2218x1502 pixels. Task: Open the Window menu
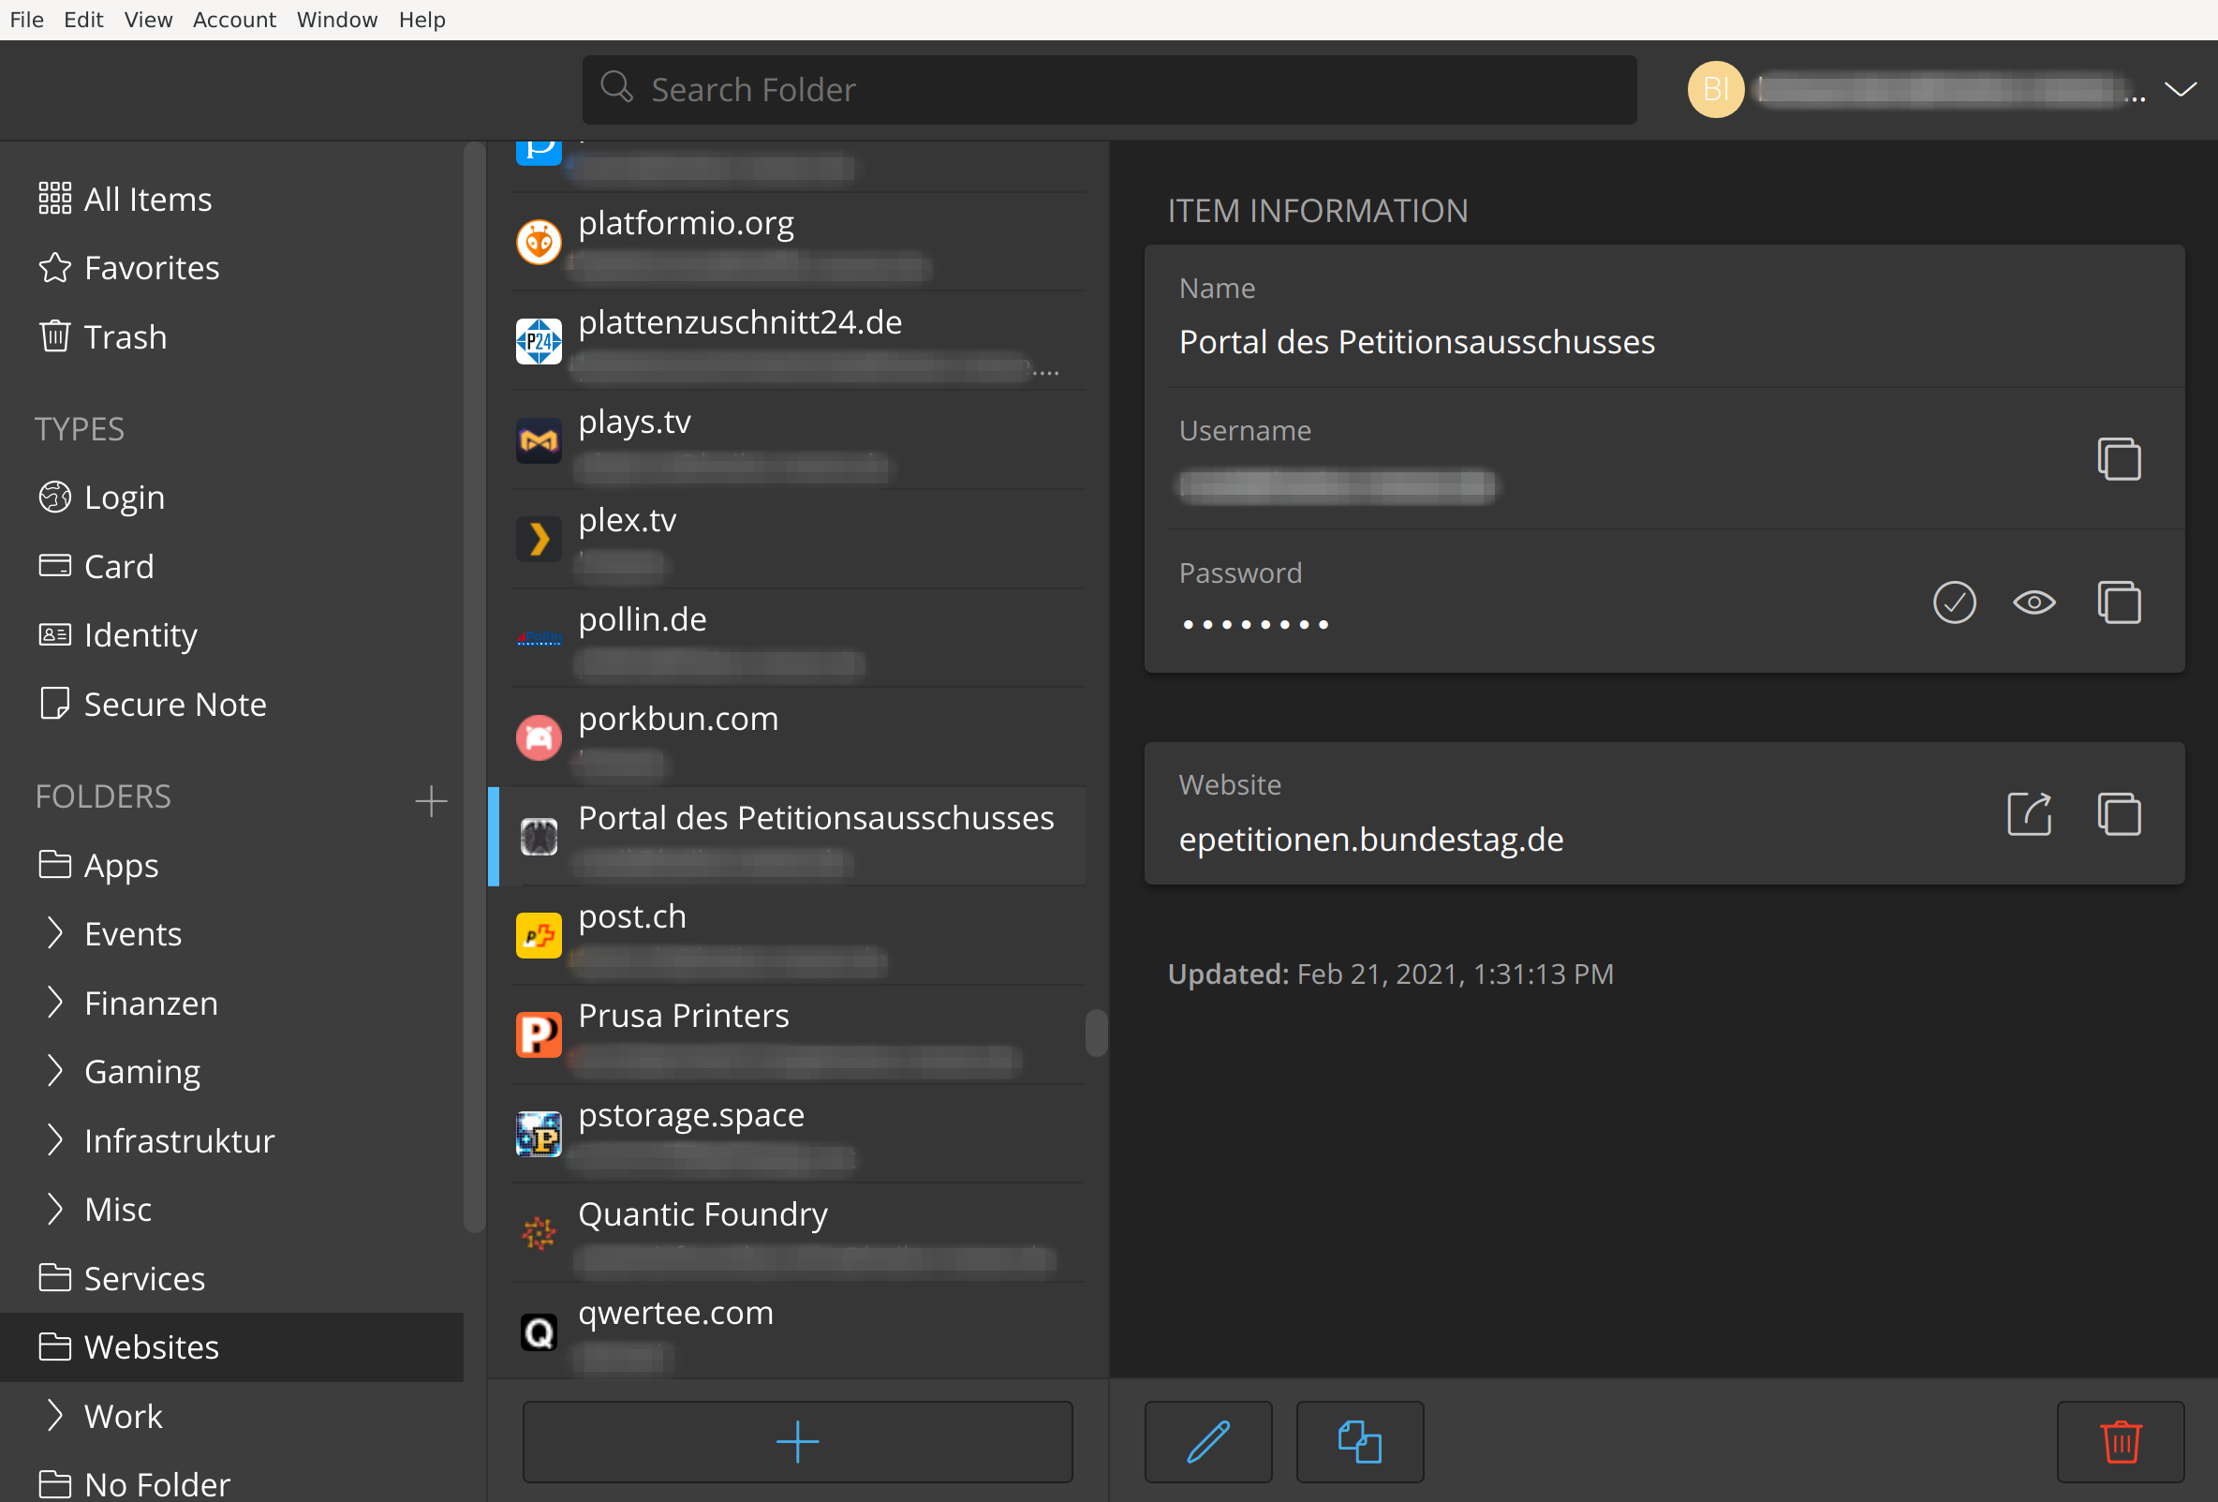pyautogui.click(x=337, y=19)
